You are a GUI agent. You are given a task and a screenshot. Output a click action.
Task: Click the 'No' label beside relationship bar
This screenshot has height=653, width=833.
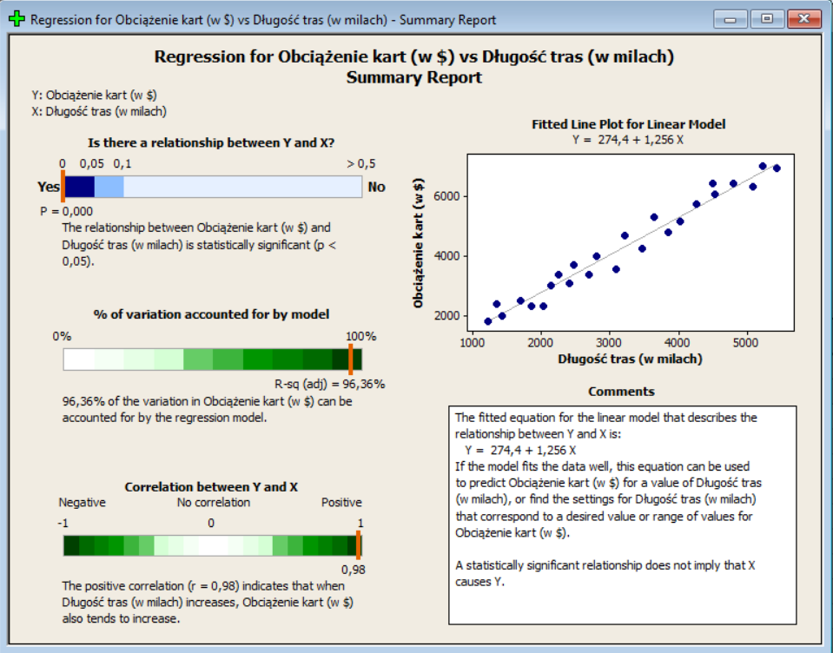pyautogui.click(x=376, y=187)
